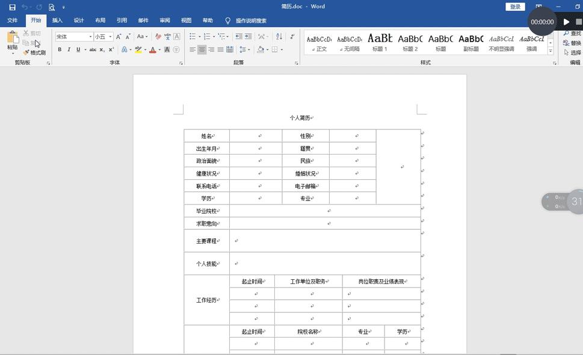The height and width of the screenshot is (355, 583).
Task: Toggle bold formatting
Action: [60, 49]
